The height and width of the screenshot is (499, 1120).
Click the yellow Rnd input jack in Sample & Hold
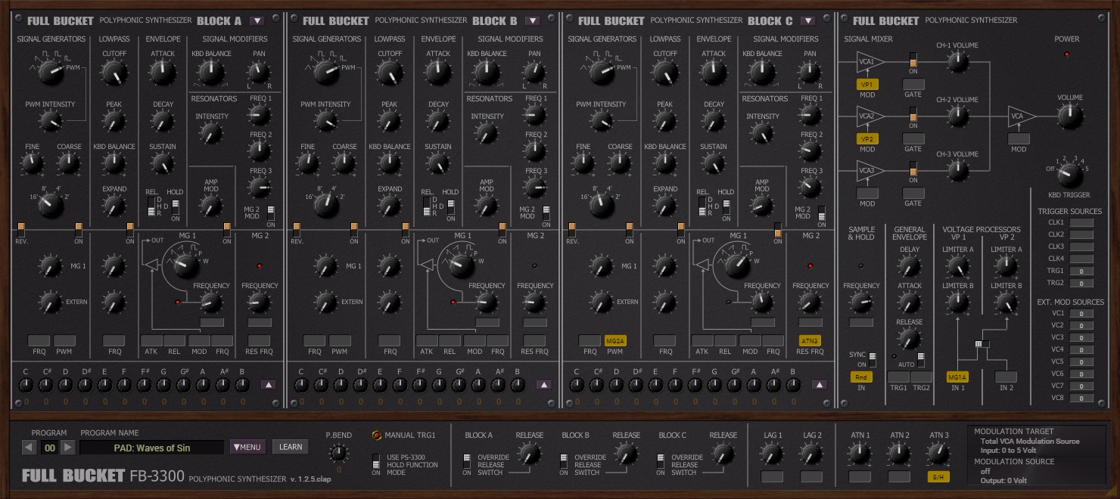(x=861, y=377)
